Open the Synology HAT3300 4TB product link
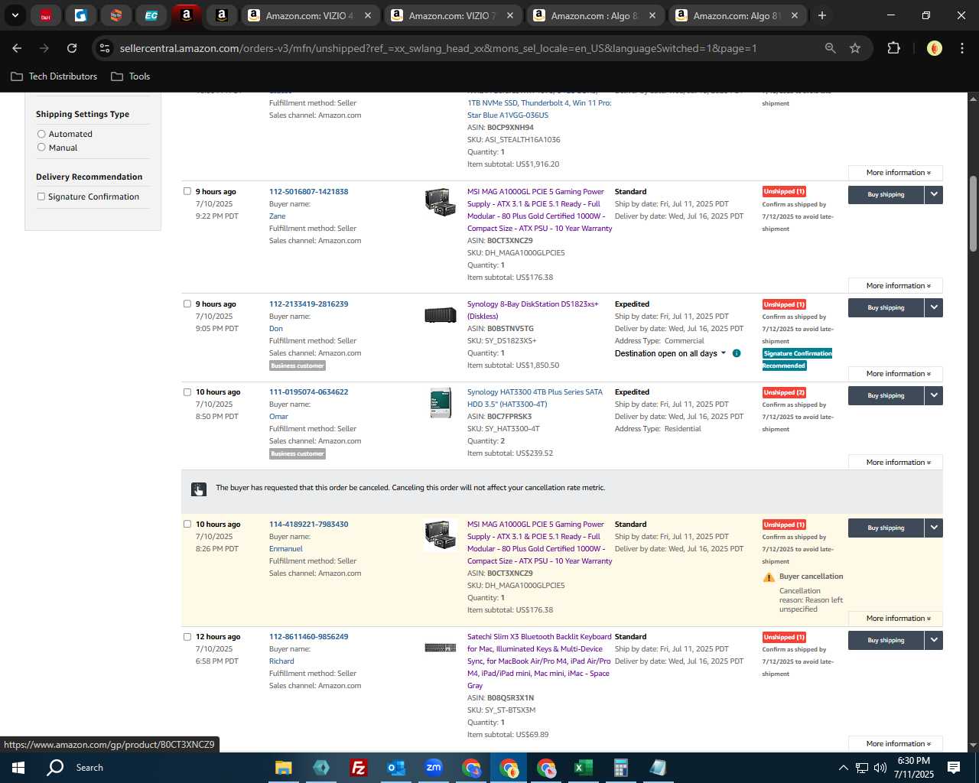This screenshot has height=783, width=979. tap(535, 398)
